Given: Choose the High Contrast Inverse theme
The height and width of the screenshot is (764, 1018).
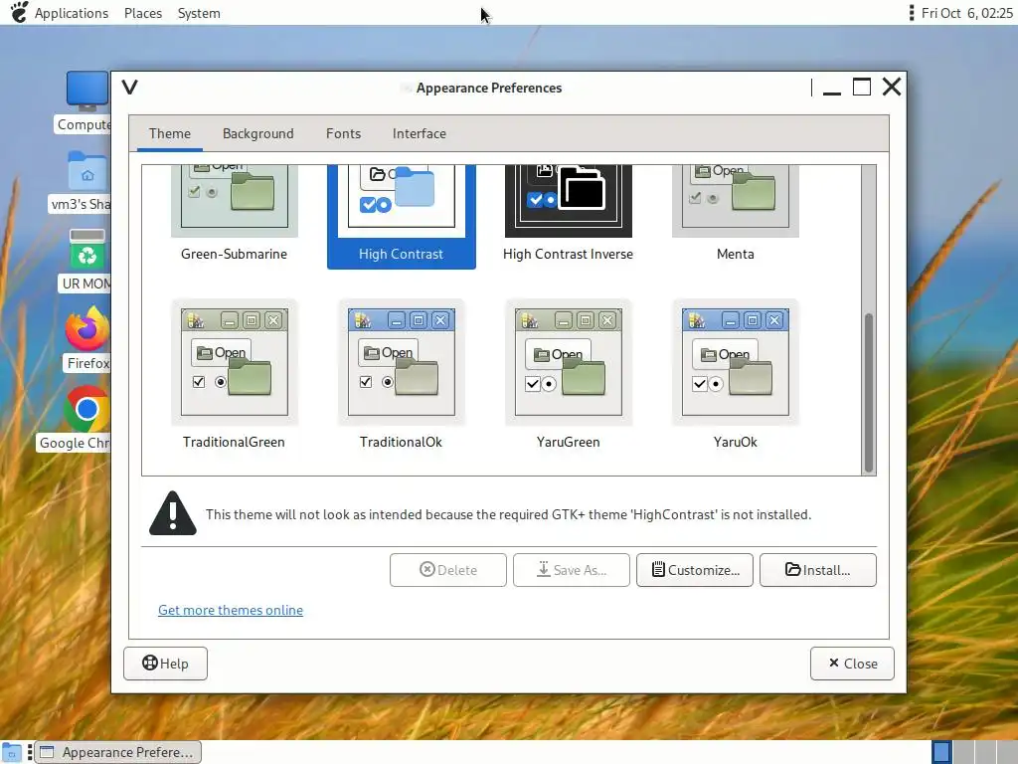Looking at the screenshot, I should pos(568,200).
